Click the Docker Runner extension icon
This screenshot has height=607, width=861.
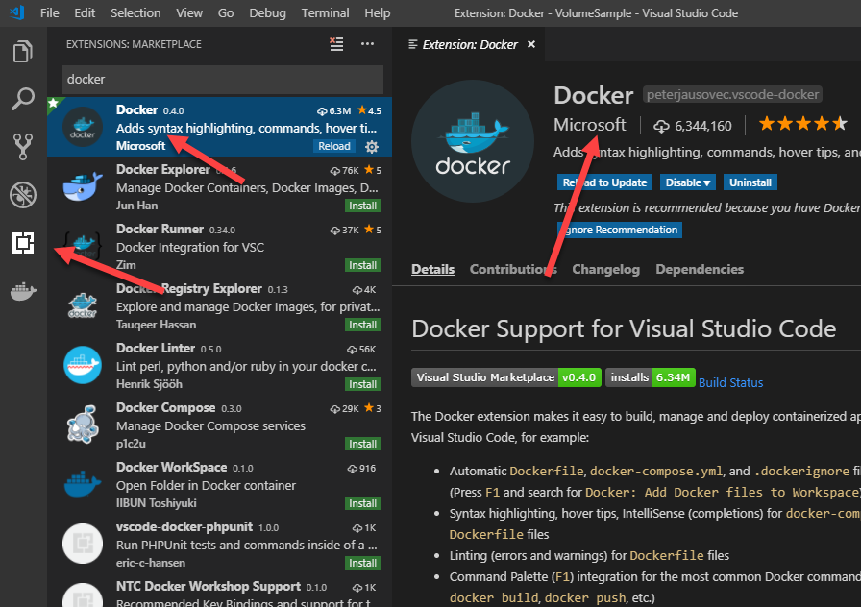click(x=83, y=244)
